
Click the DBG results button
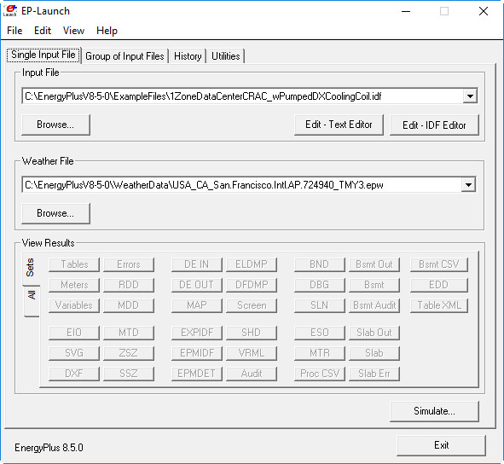pyautogui.click(x=320, y=285)
